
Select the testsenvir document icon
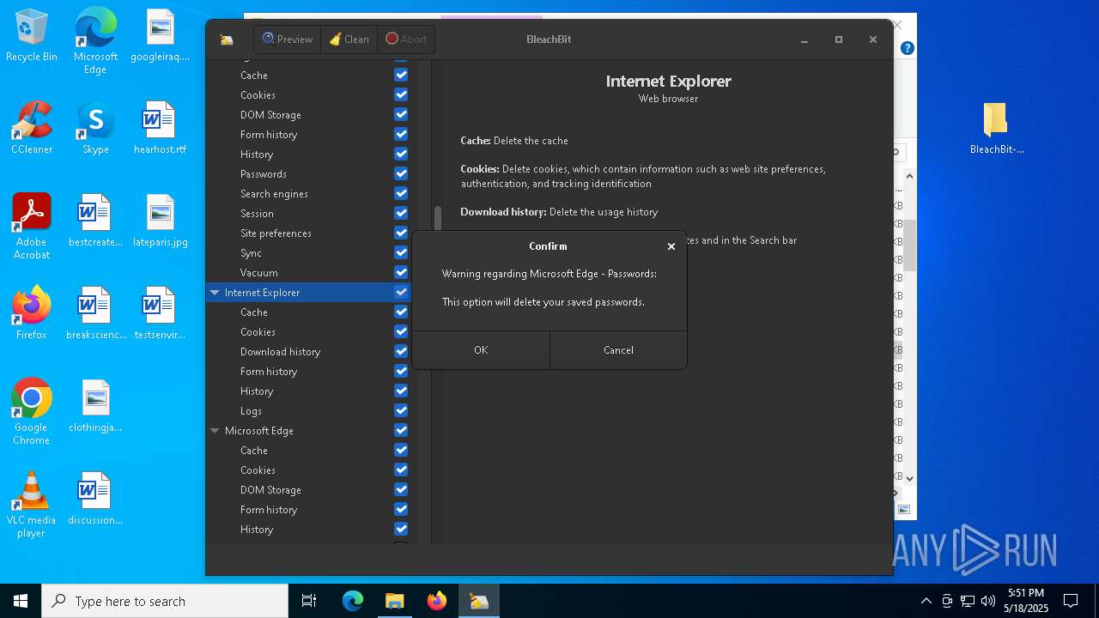pos(160,313)
